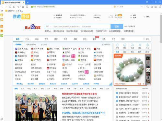Open the sidebar settings gear at bottom left

pos(2,119)
